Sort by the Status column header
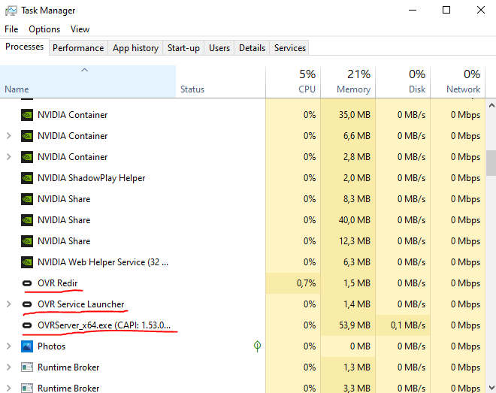The image size is (496, 393). coord(220,82)
